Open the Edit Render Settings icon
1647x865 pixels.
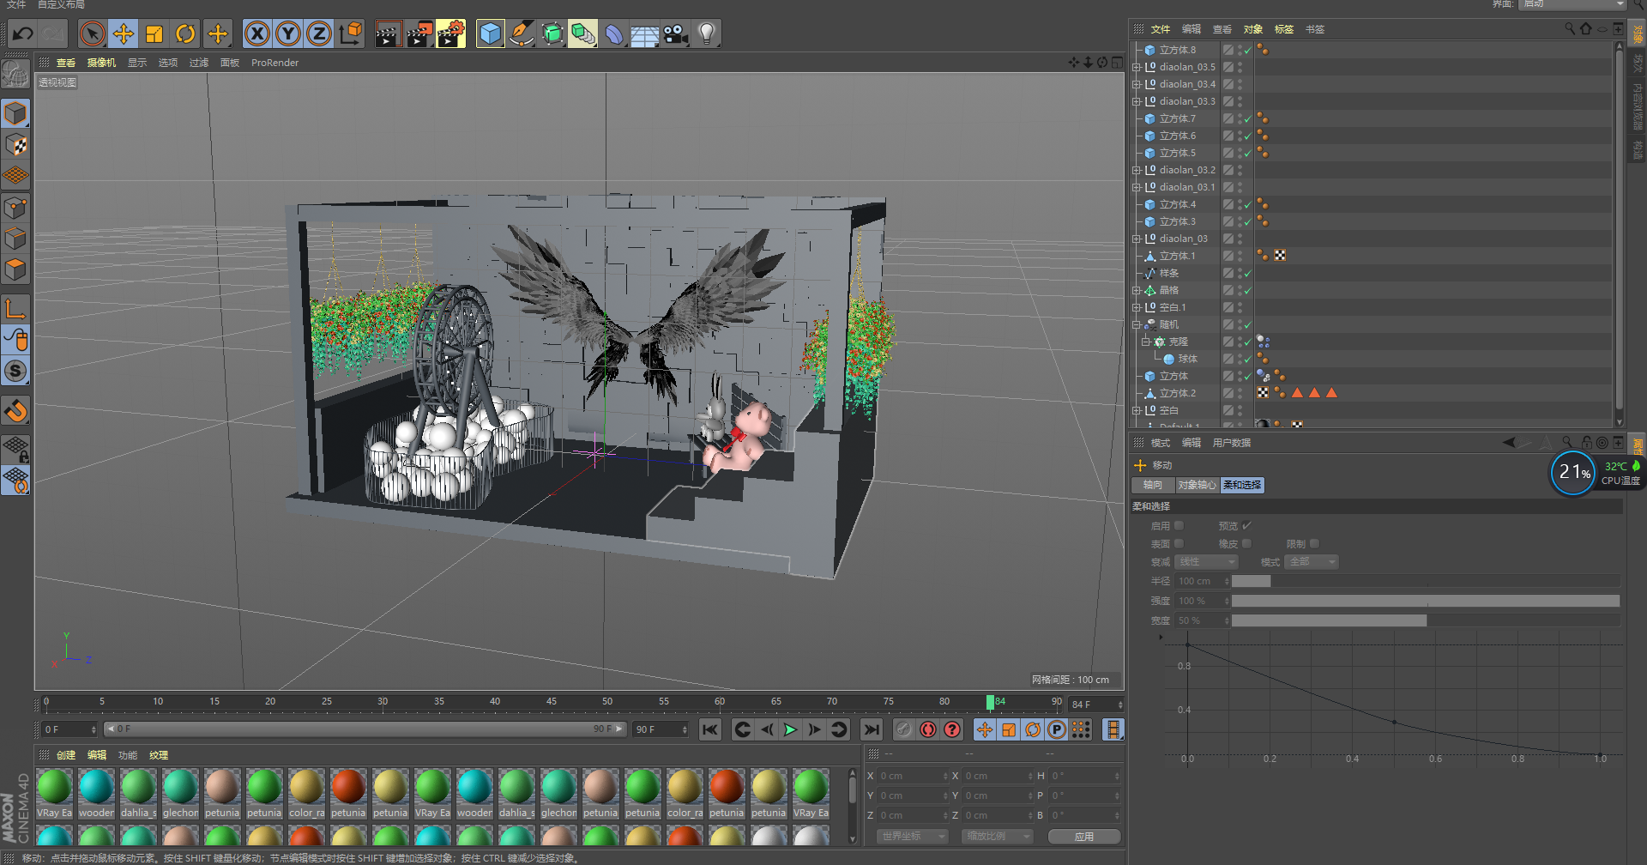450,34
